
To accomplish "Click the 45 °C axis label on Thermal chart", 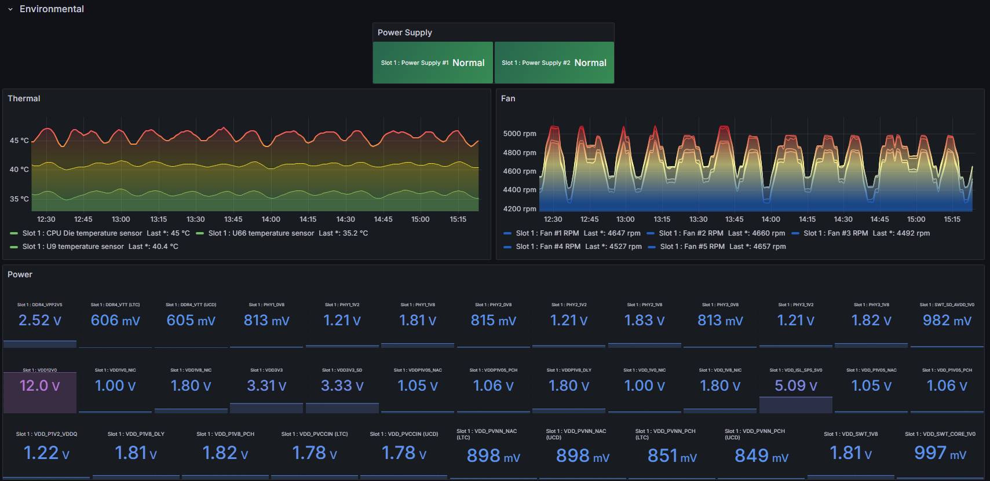I will point(19,141).
